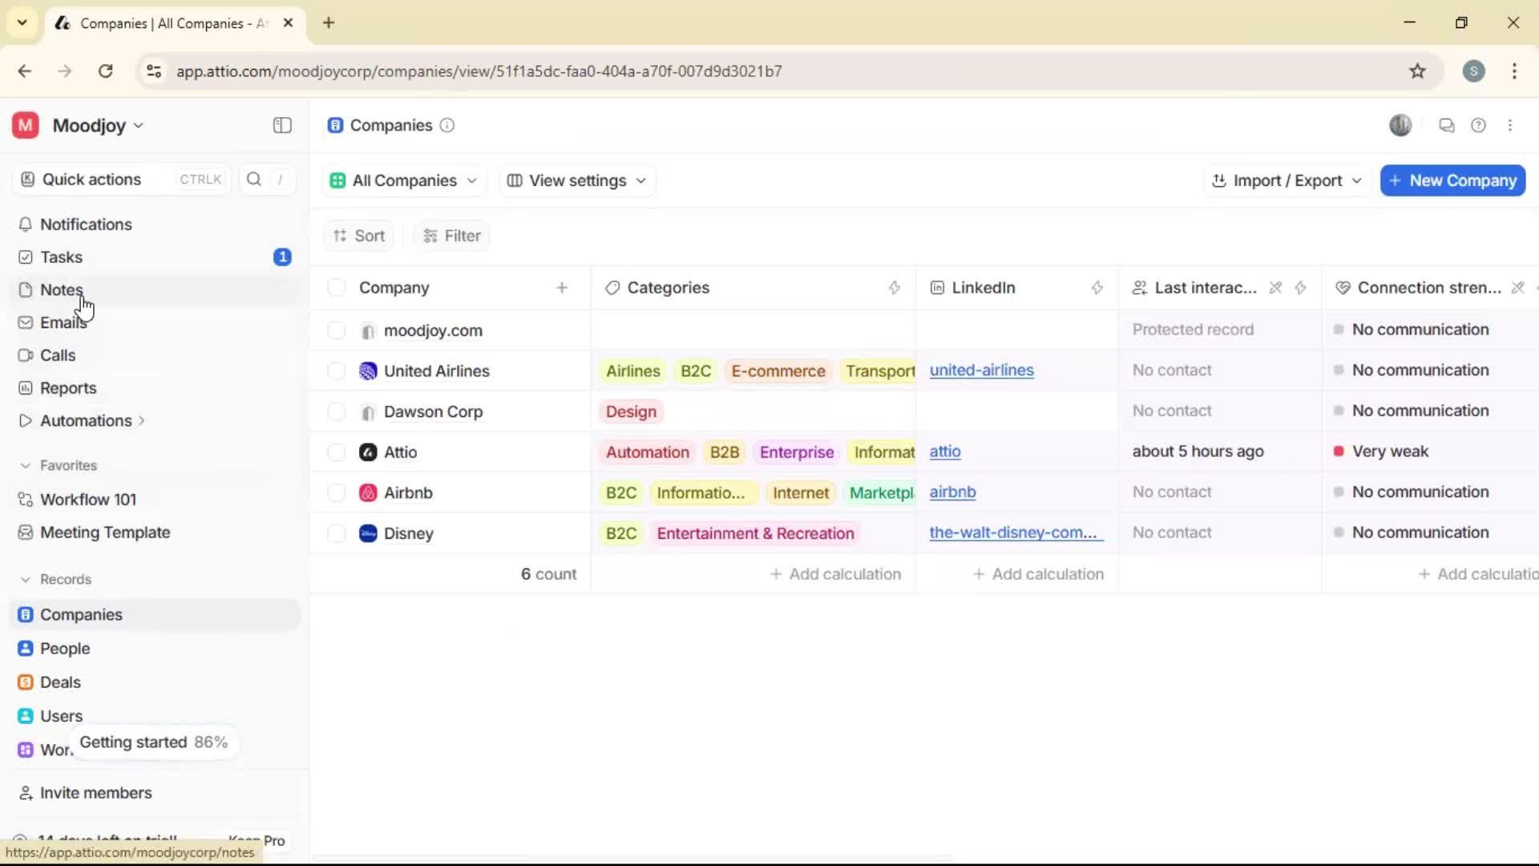The height and width of the screenshot is (866, 1539).
Task: Expand the View settings dropdown
Action: [577, 180]
